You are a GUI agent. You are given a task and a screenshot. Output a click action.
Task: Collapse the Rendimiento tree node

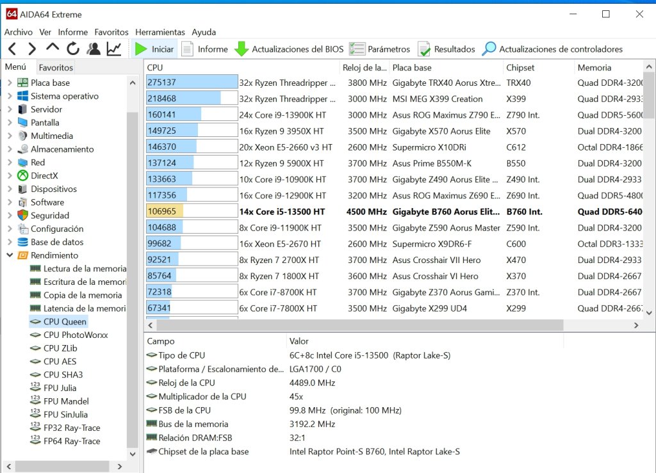click(10, 255)
